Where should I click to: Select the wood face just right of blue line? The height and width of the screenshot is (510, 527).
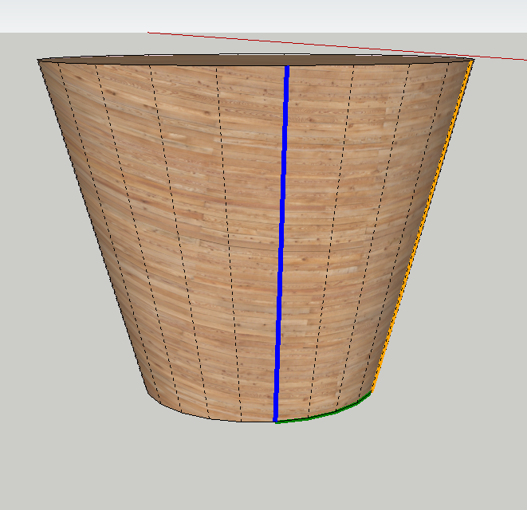307,239
